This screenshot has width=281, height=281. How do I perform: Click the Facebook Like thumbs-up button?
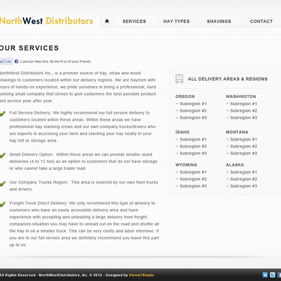[x=6, y=61]
